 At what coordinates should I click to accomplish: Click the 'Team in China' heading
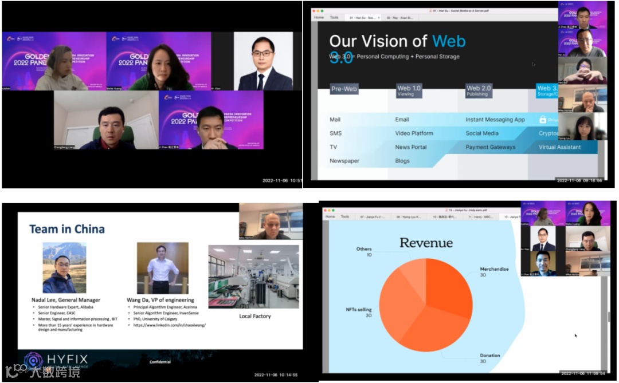[x=67, y=229]
